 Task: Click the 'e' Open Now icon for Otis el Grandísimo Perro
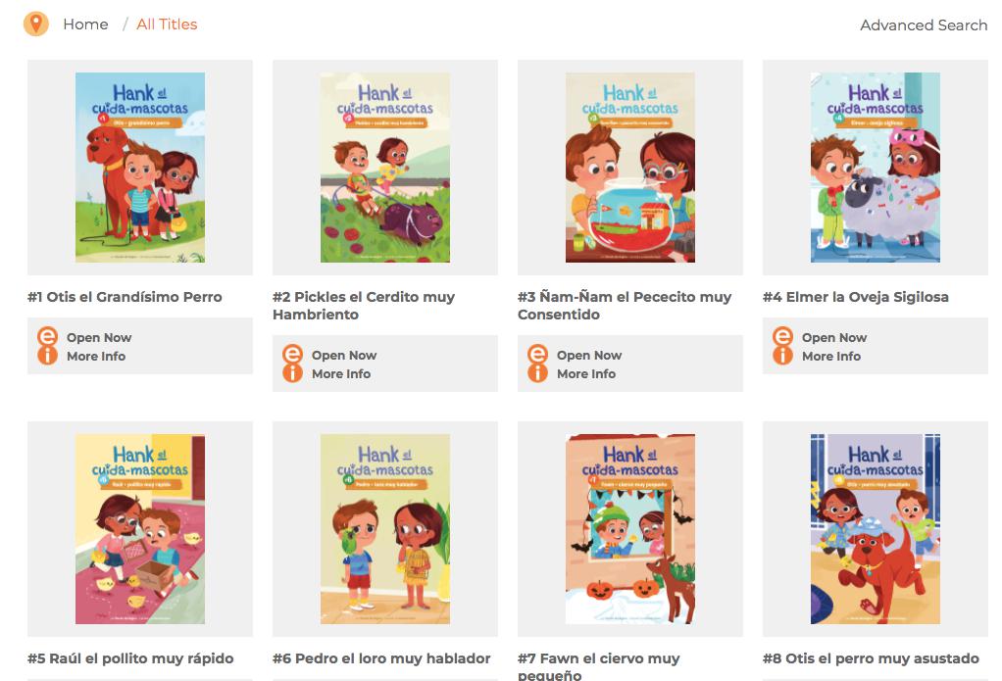(47, 336)
